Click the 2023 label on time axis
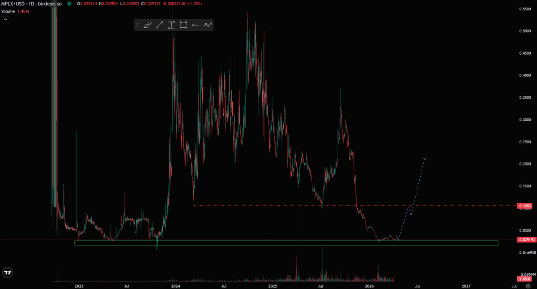 click(x=79, y=285)
